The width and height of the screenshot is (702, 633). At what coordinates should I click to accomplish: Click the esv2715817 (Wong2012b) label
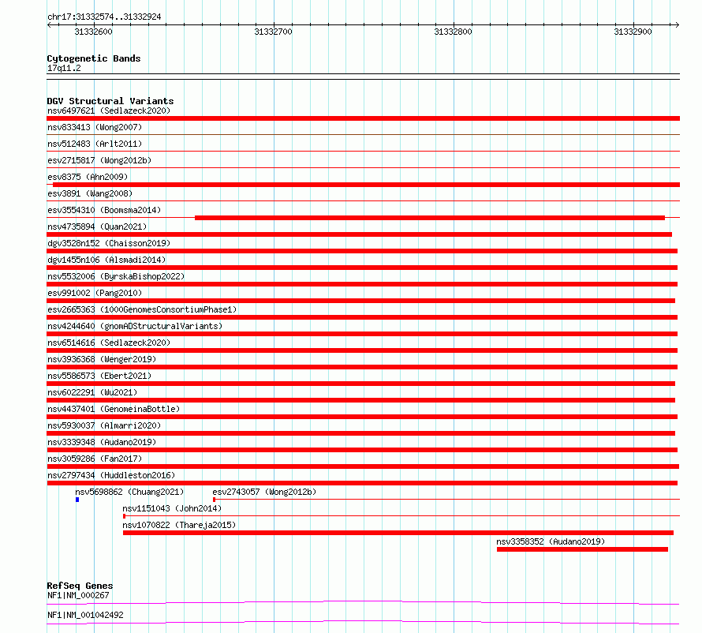(x=99, y=160)
